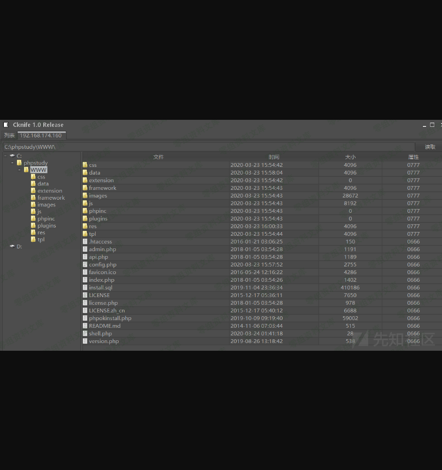Select phpokinstall.php in file list
The image size is (442, 470).
point(110,318)
